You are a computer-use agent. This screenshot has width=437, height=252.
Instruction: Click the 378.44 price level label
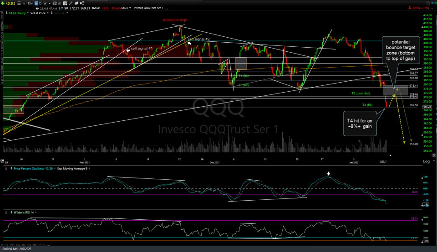tap(414, 86)
